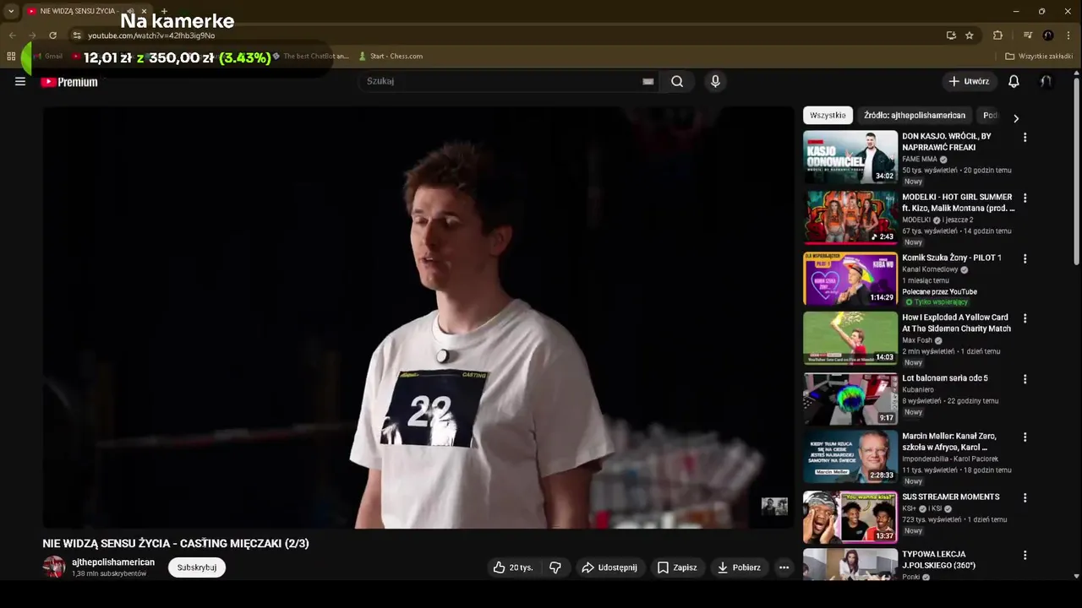The height and width of the screenshot is (608, 1082).
Task: Click the Utwórz create button
Action: pos(969,81)
